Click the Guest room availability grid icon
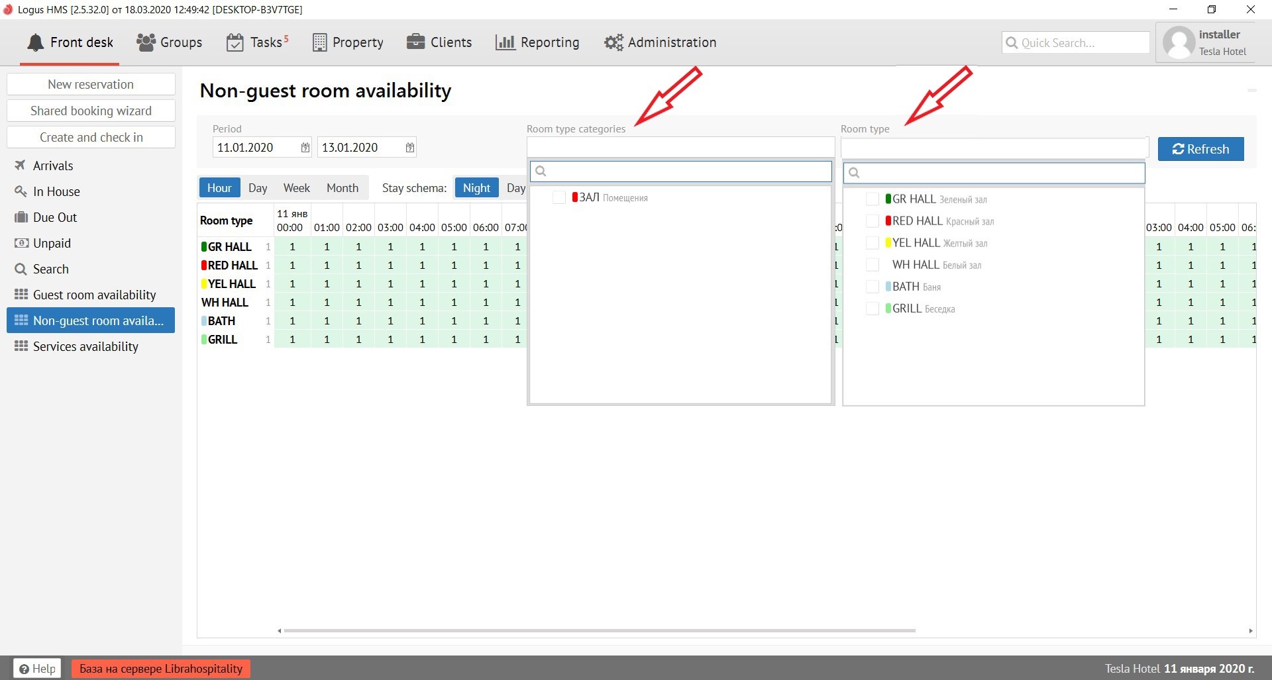This screenshot has width=1272, height=680. 21,294
